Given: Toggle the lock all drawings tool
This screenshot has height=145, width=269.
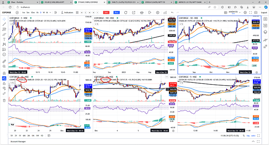Looking at the screenshot, I should tap(4, 83).
